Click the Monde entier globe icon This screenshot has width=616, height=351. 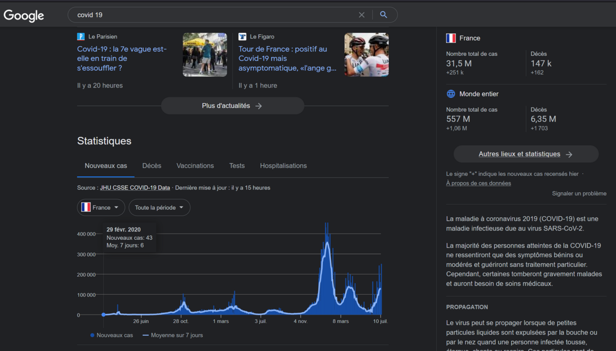point(451,94)
